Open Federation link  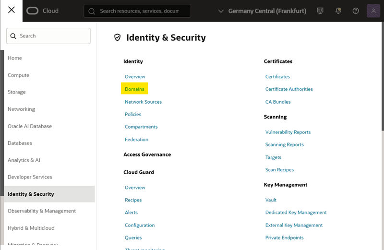[136, 140]
